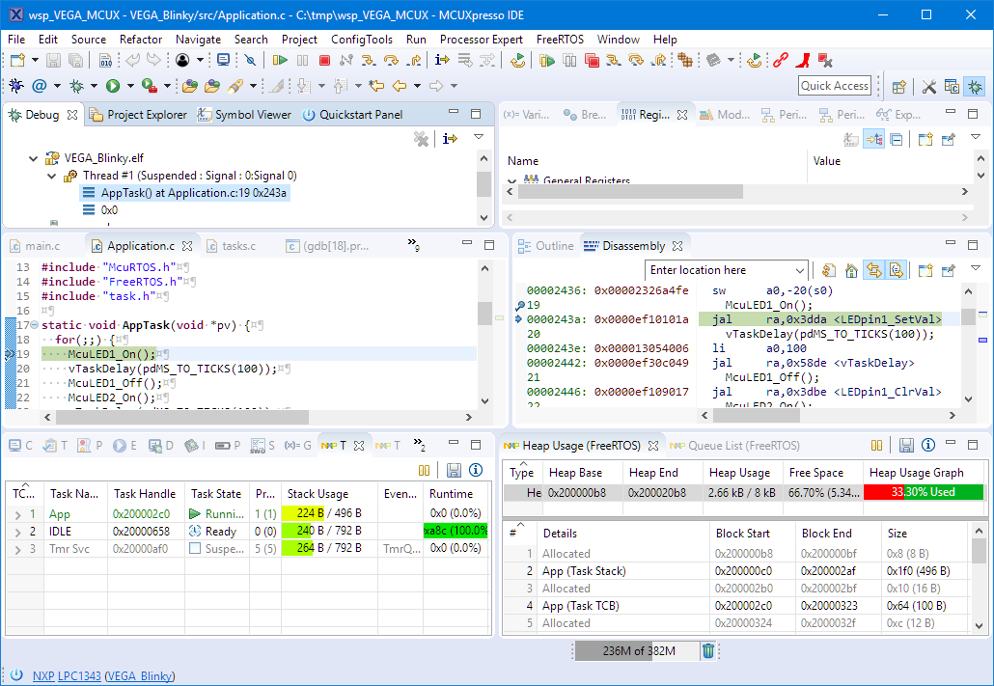Click the NXP LPC1343 link in status bar
The height and width of the screenshot is (686, 994).
[x=67, y=676]
